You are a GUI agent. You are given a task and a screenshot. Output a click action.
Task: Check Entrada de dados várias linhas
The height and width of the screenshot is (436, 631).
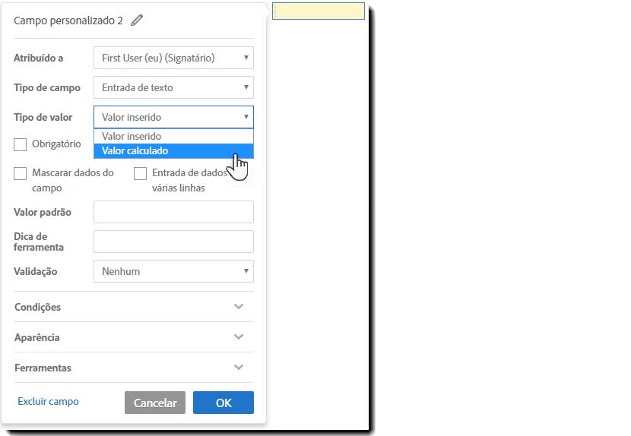pos(140,173)
